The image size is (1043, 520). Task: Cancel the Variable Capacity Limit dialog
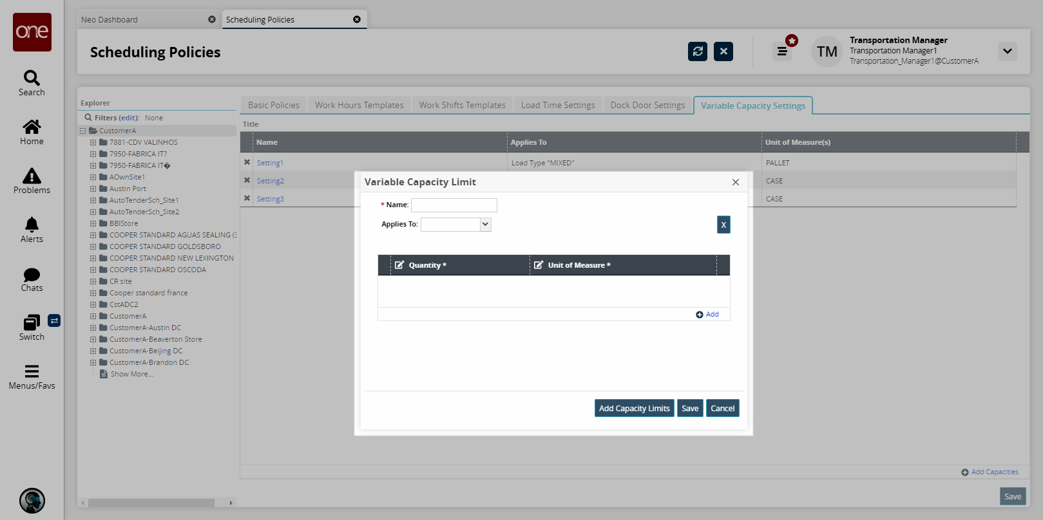[x=723, y=408]
